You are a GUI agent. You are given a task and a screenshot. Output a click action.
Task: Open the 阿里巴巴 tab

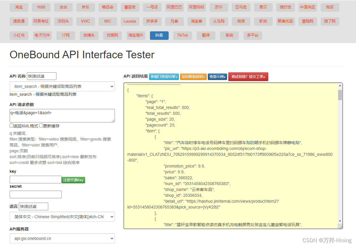pyautogui.click(x=174, y=7)
